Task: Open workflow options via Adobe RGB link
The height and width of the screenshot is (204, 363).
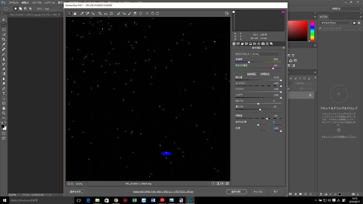Action: tap(163, 192)
